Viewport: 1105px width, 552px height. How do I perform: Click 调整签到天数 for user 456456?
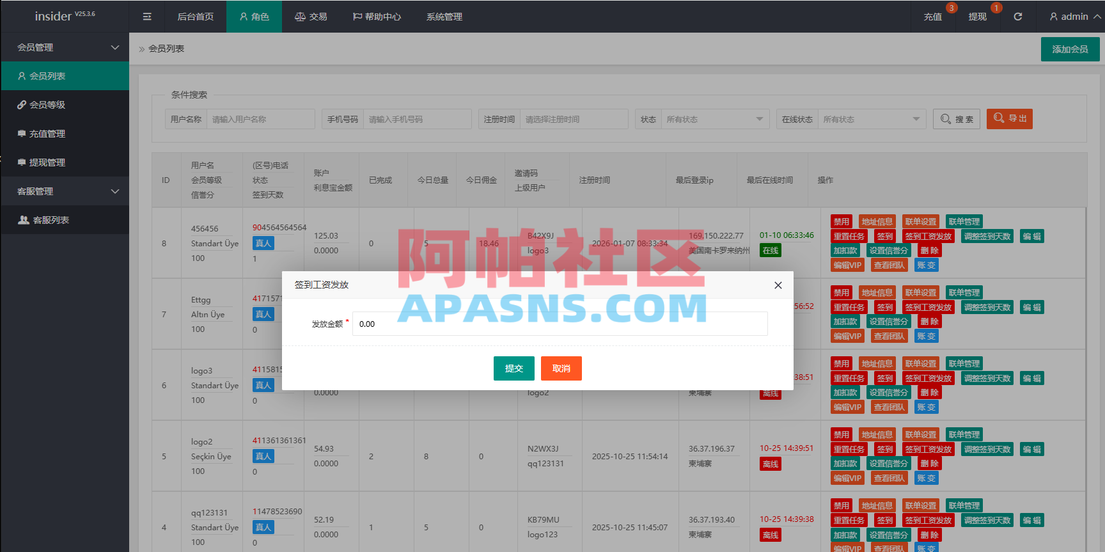click(x=987, y=236)
